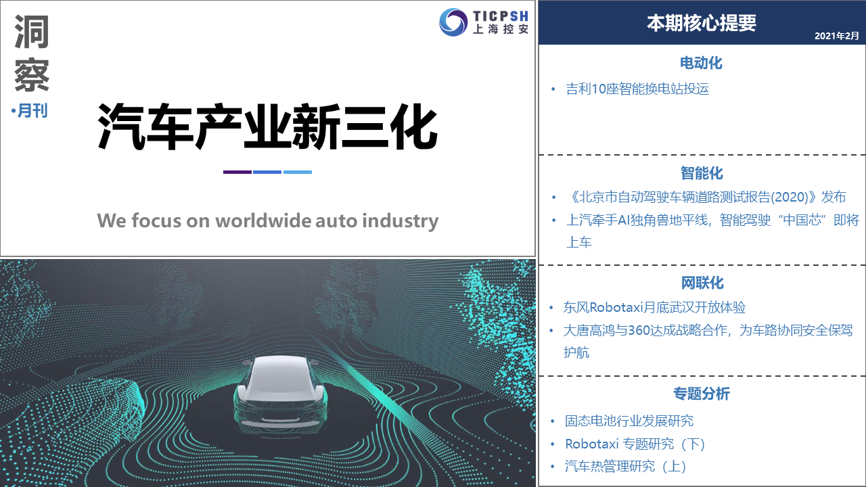
Task: Select the 智能化 section heading
Action: pos(701,173)
